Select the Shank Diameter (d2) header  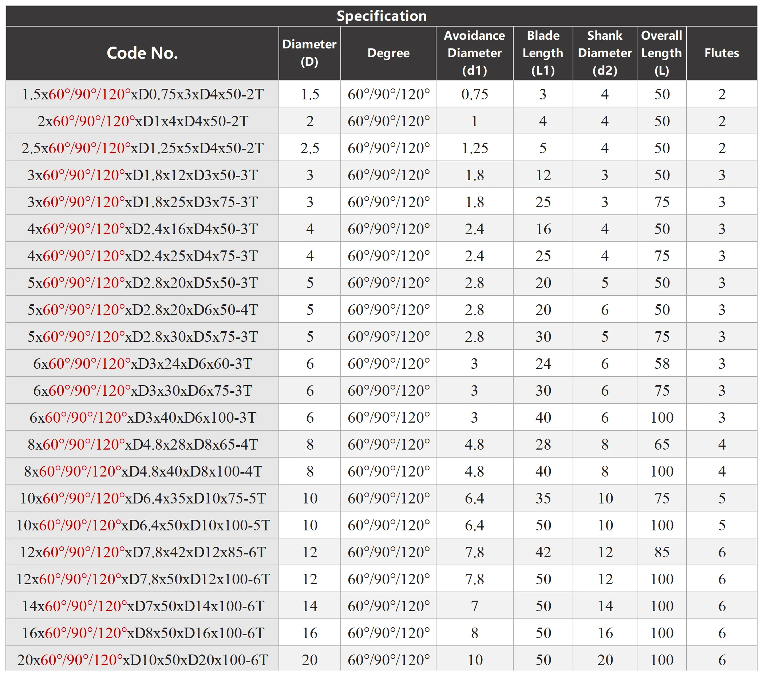pos(605,53)
